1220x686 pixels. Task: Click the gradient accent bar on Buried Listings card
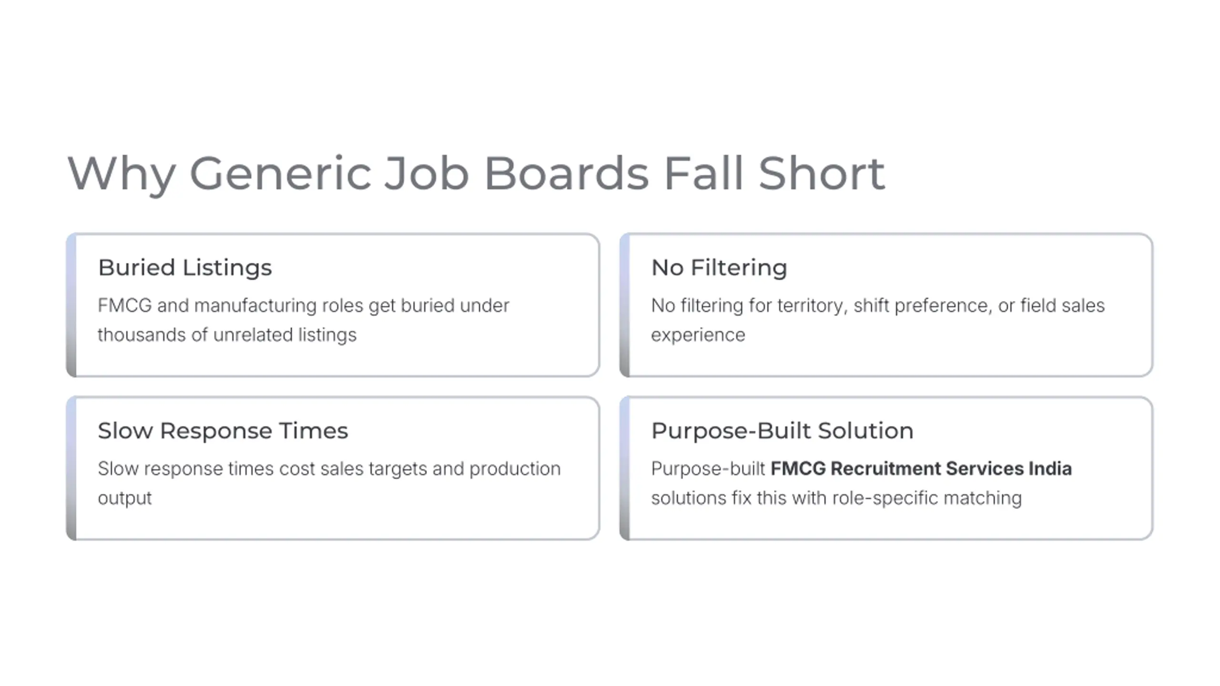(x=71, y=305)
